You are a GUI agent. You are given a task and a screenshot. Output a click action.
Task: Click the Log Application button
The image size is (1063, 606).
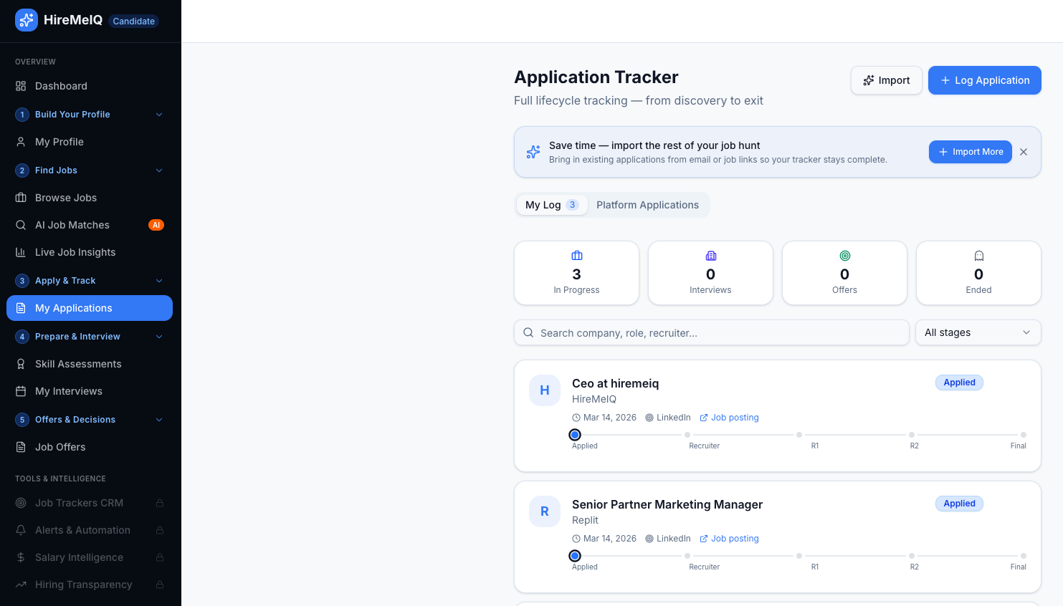click(x=985, y=80)
